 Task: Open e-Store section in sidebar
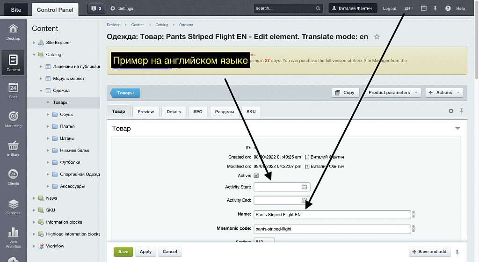coord(13,148)
